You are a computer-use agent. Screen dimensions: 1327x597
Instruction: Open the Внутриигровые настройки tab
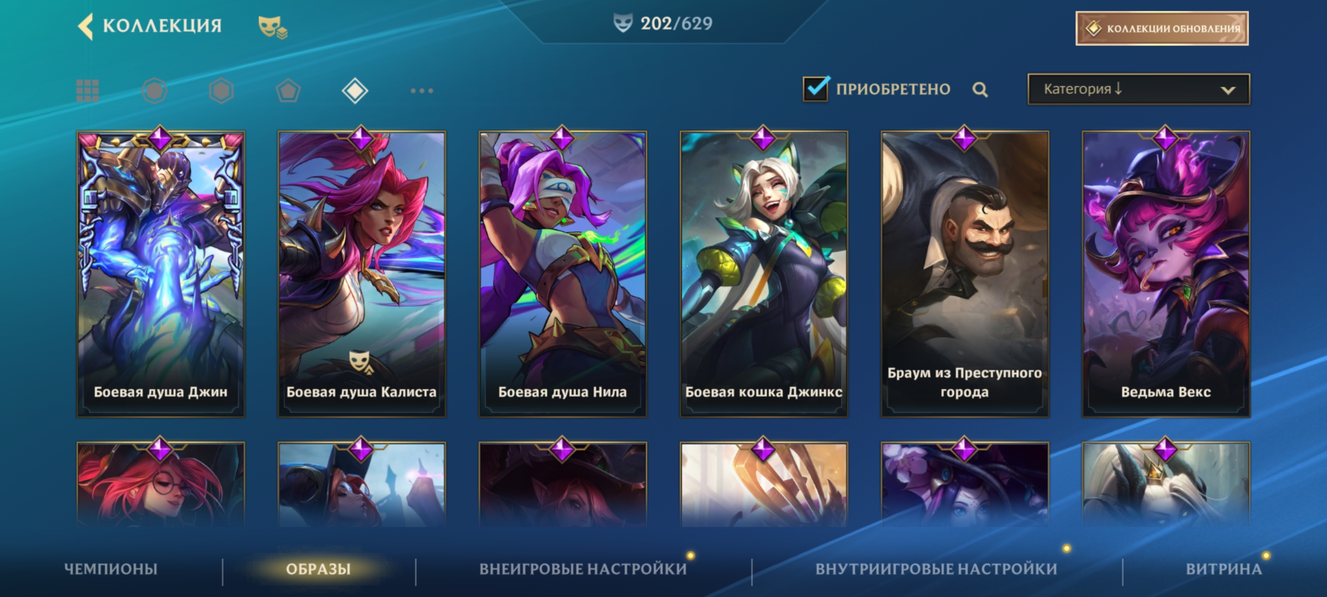tap(936, 569)
